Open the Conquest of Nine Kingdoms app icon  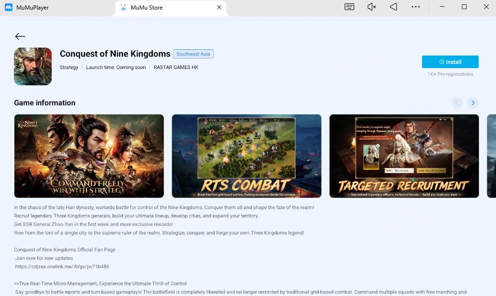click(x=33, y=66)
